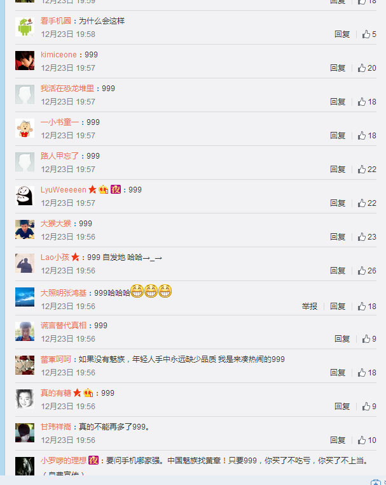The height and width of the screenshot is (485, 386).
Task: Like the comment from 路人甲忘了
Action: [367, 169]
